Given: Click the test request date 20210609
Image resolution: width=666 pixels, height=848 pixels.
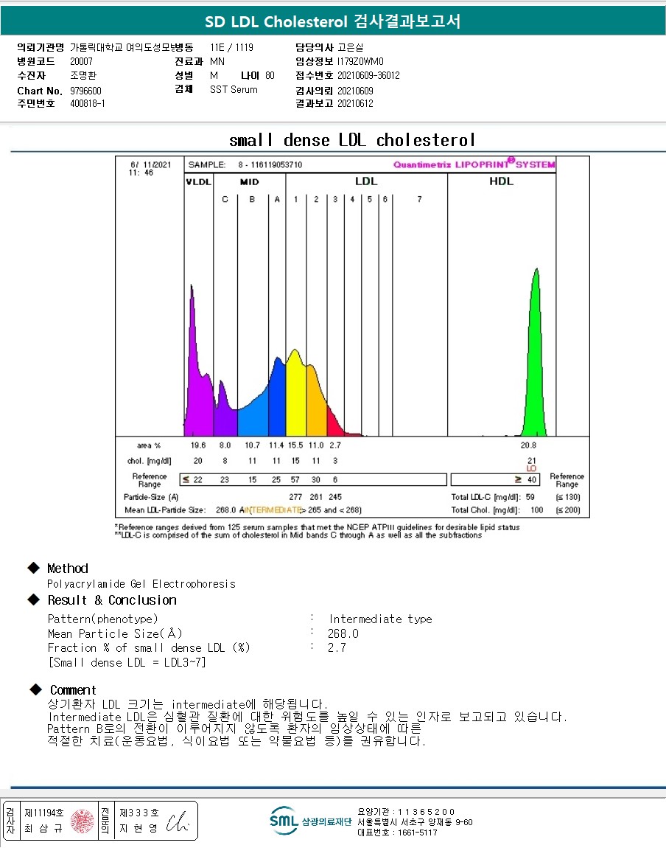Looking at the screenshot, I should [355, 90].
